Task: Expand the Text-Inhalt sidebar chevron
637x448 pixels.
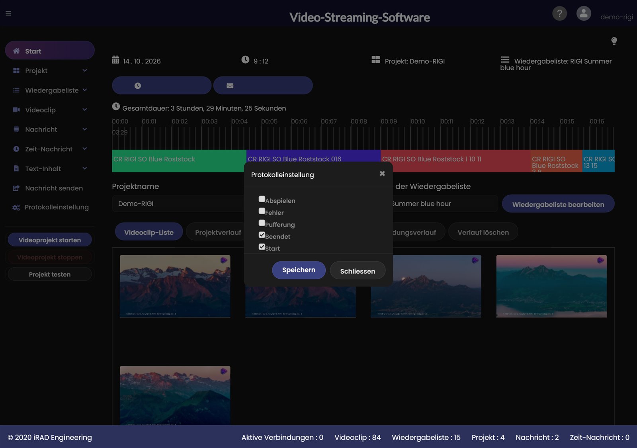Action: pos(85,168)
